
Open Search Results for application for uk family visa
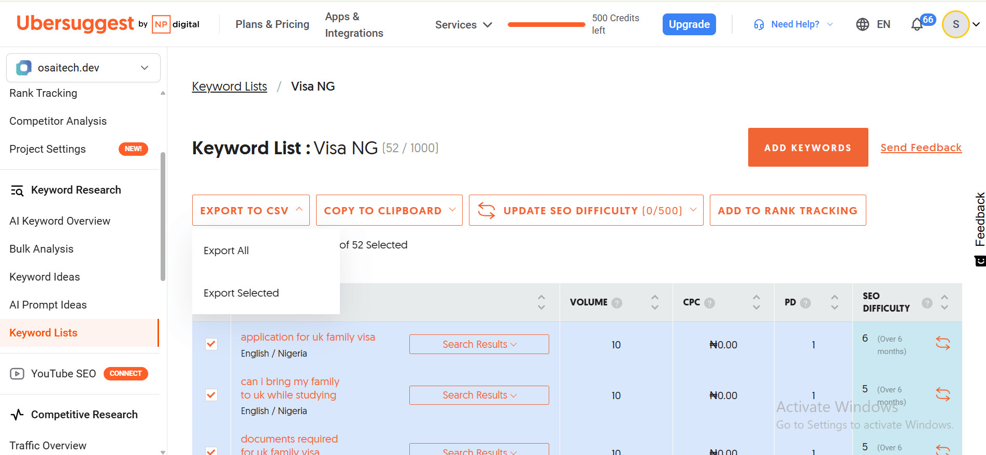click(x=479, y=344)
